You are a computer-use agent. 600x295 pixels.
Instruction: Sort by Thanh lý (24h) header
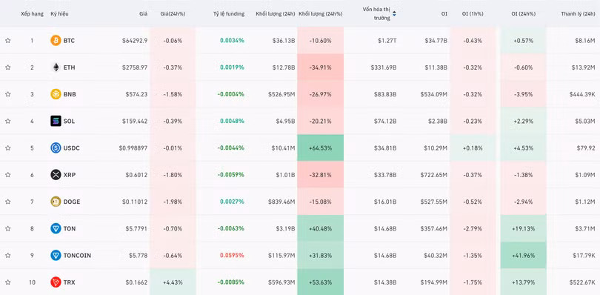click(578, 14)
